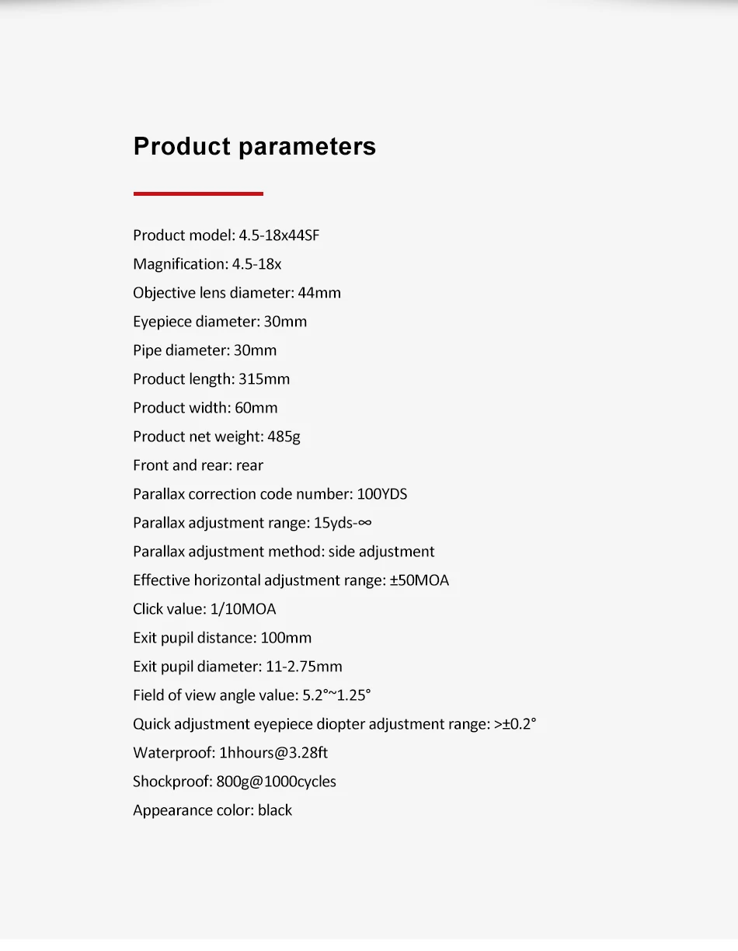Click the "Click value: 1/10MOA" text
Screen dimensions: 738x951
pyautogui.click(x=204, y=609)
